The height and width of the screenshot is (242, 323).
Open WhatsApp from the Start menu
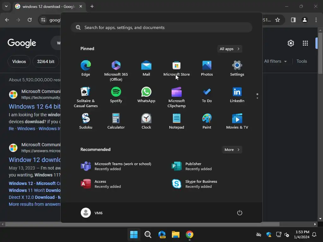pyautogui.click(x=146, y=95)
